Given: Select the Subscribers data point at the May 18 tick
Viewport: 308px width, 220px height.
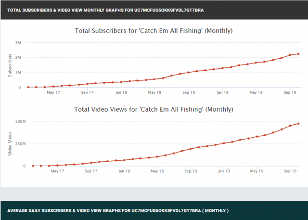Looking at the screenshot, I should click(154, 79).
